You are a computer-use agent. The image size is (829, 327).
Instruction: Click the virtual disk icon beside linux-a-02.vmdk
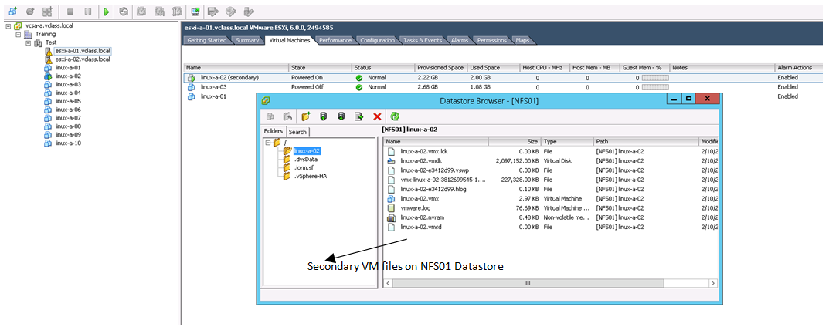point(391,161)
